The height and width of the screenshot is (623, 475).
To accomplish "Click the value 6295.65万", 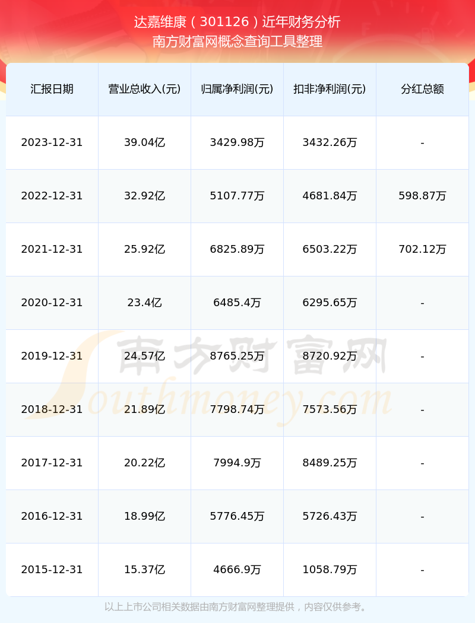I will (x=330, y=303).
